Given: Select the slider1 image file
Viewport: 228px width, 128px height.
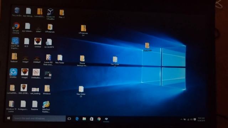Looking at the screenshot, I should click(38, 29).
